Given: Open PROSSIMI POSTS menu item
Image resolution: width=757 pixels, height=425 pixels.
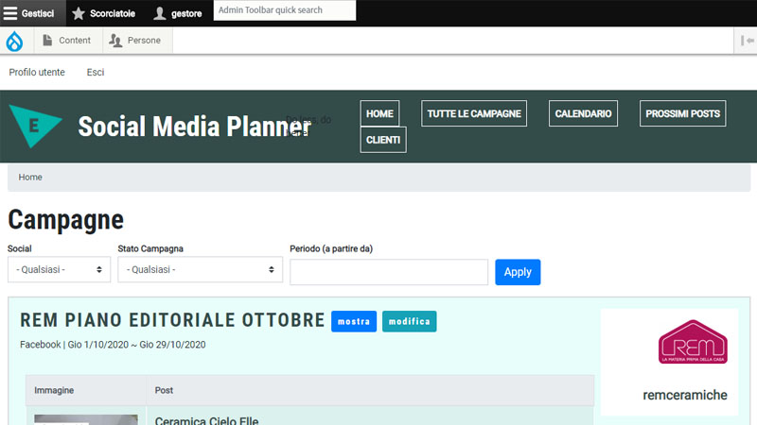Looking at the screenshot, I should pos(682,113).
